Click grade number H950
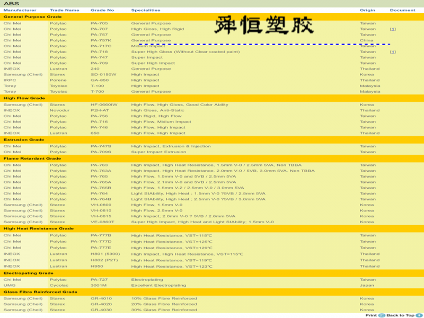 coord(97,267)
